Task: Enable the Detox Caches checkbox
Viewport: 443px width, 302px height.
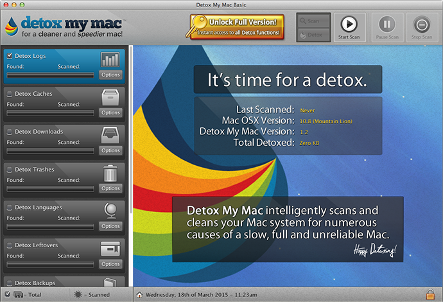Action: coord(10,94)
